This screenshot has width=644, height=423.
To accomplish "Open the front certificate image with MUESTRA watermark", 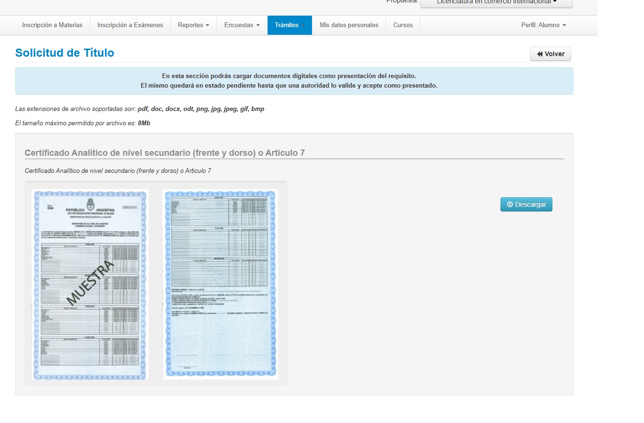I will tap(90, 284).
